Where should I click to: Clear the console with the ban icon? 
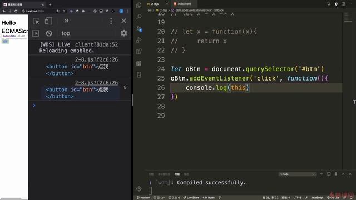tap(49, 33)
